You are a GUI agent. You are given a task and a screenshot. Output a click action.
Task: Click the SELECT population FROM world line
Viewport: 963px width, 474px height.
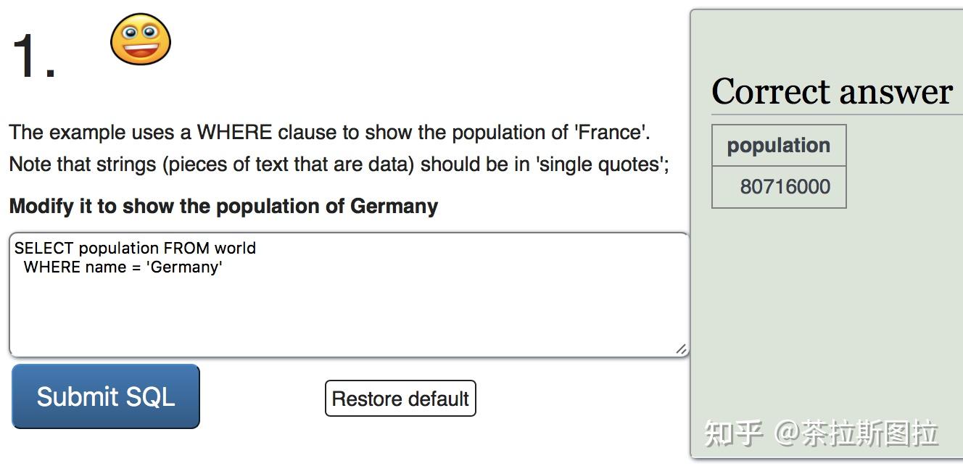pos(135,248)
